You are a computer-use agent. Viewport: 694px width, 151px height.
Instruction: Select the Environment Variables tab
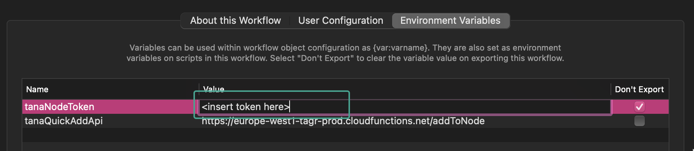tap(450, 20)
